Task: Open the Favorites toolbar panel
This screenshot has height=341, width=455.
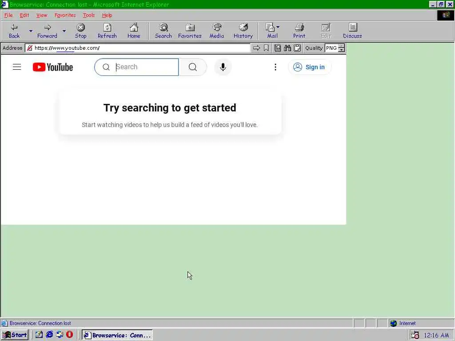Action: 190,31
